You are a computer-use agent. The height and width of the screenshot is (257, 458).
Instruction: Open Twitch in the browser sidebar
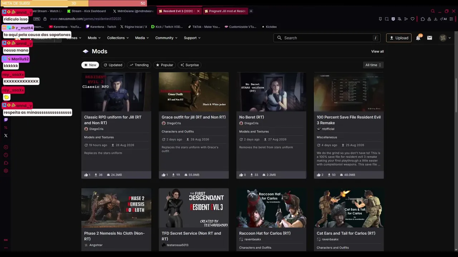(6, 120)
